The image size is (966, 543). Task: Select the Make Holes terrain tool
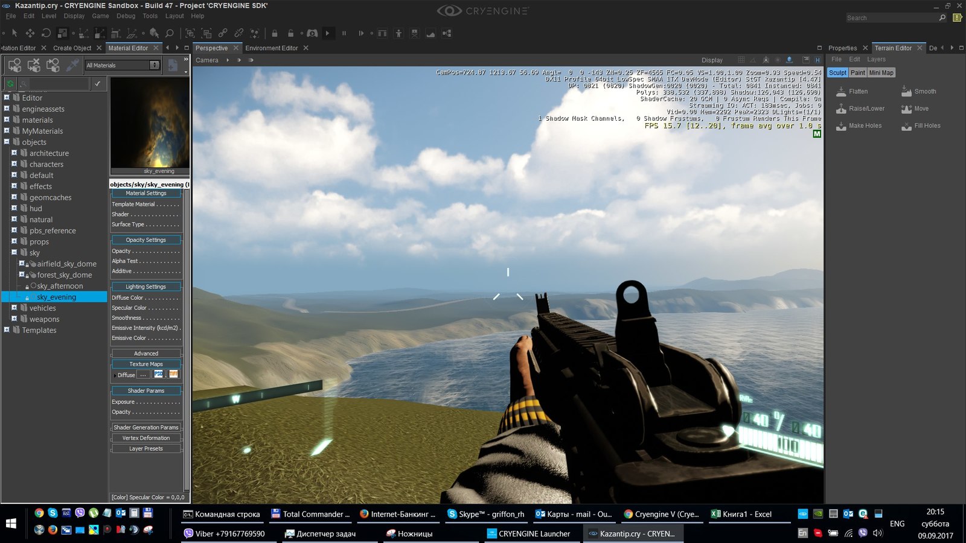tap(859, 125)
